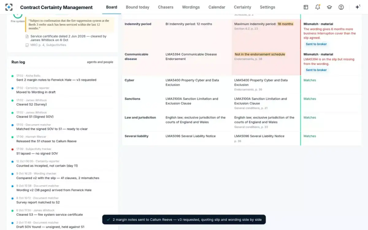Click the checkmark icon in the toast notification
The image size is (368, 230).
[x=108, y=220]
